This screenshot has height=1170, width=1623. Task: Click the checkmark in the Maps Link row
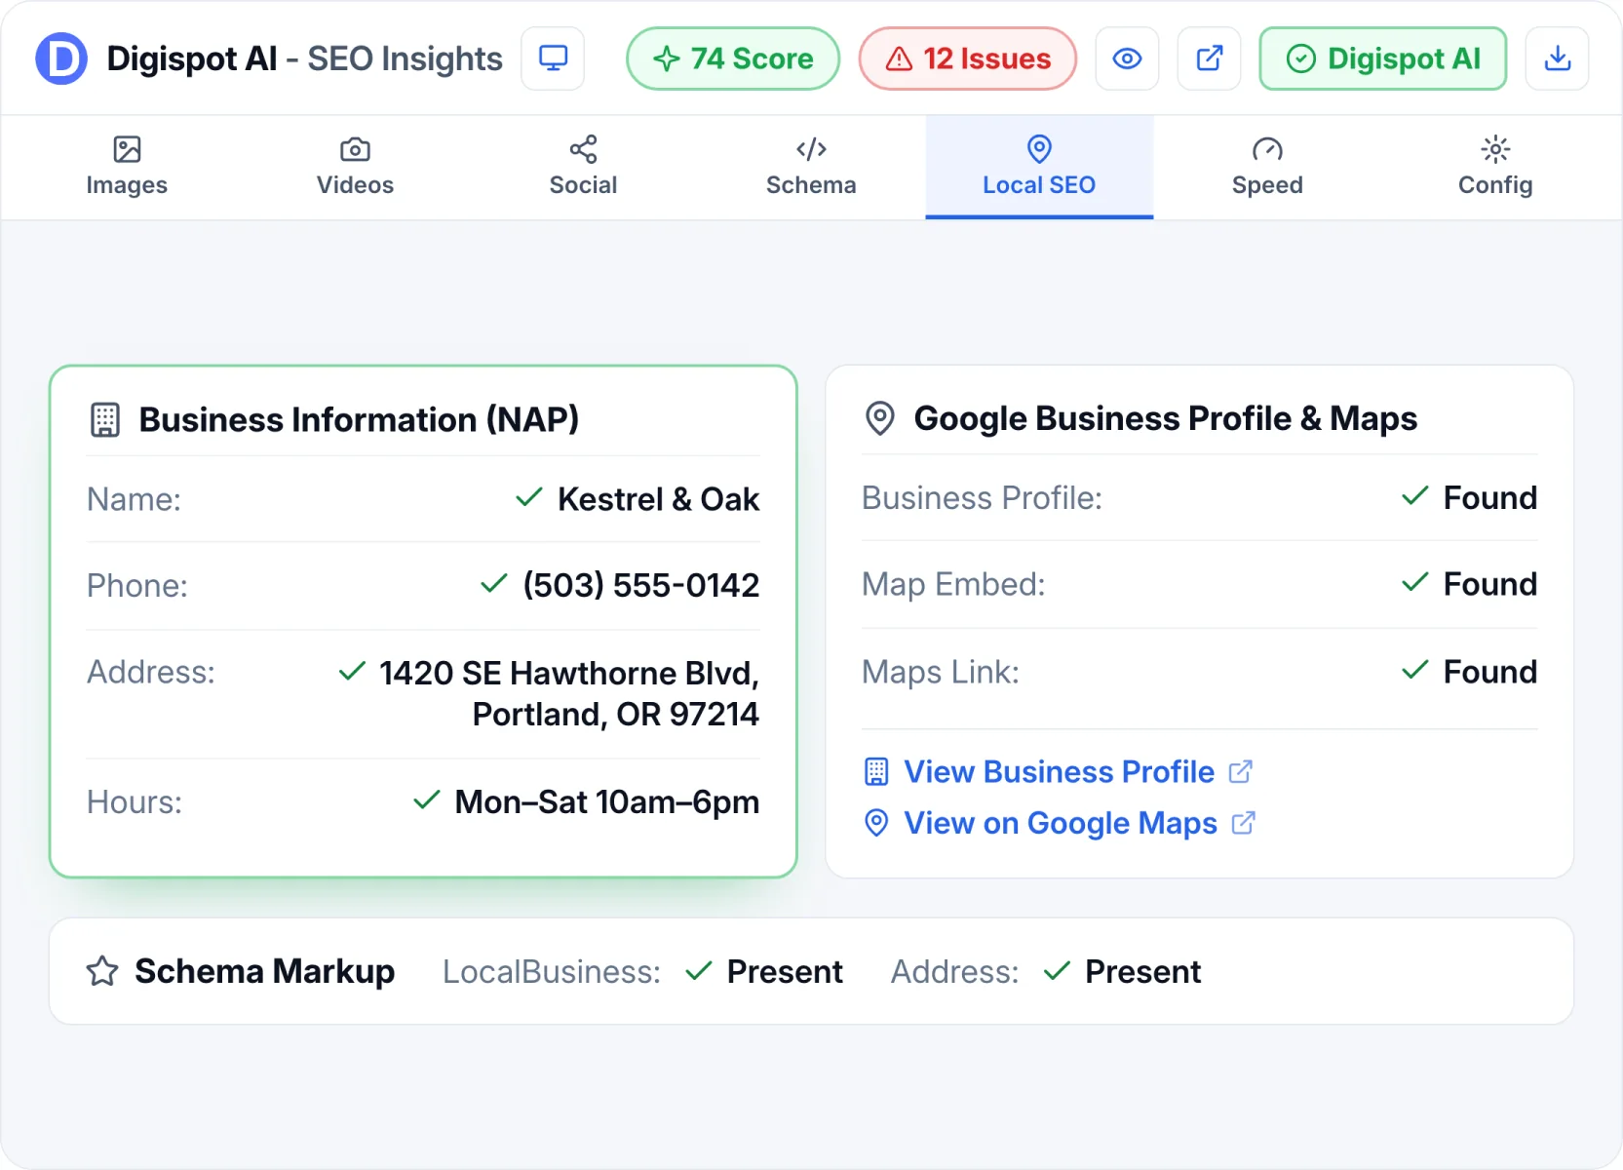coord(1415,670)
